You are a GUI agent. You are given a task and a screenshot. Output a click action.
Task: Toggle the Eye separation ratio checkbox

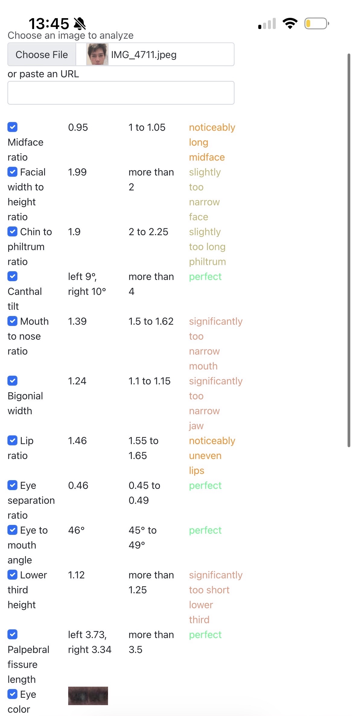tap(12, 485)
